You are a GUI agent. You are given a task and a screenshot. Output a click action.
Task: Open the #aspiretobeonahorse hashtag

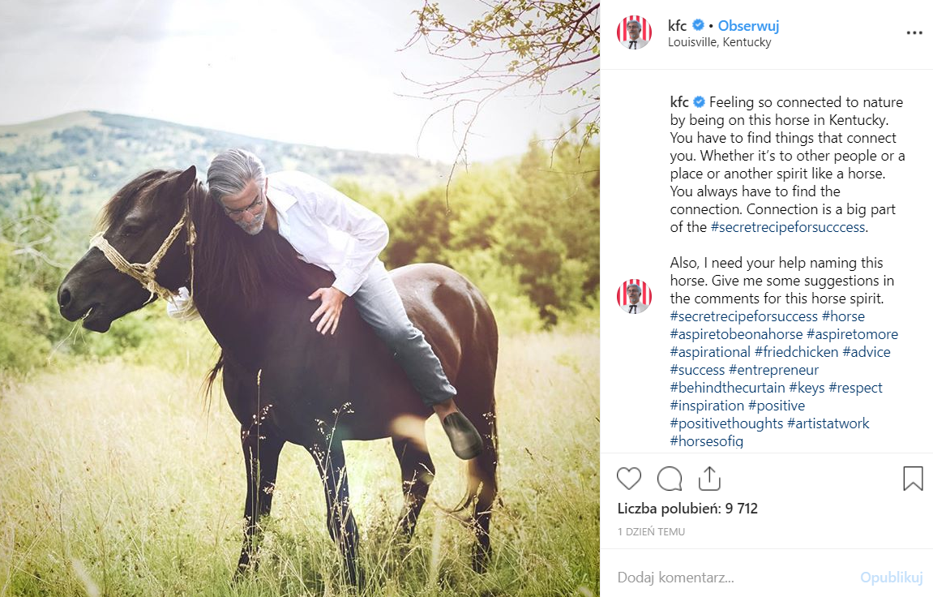tap(736, 334)
